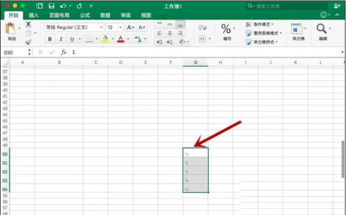Viewport: 346px width, 215px height.
Task: Click the smiley feedback icon
Action: click(323, 15)
